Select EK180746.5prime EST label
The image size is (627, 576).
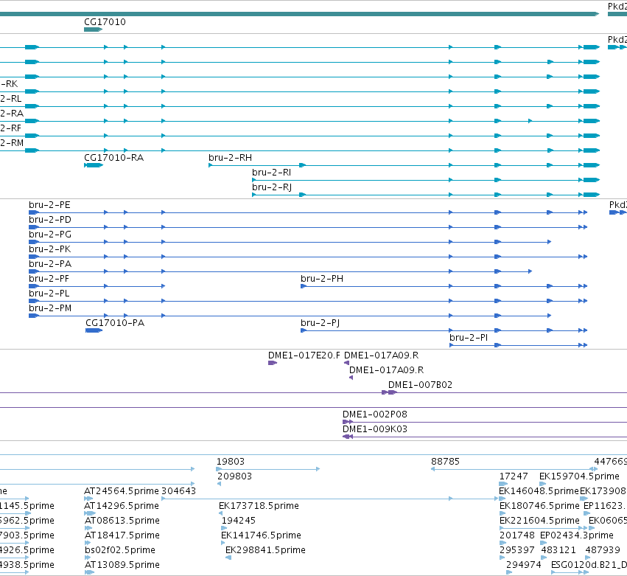coord(539,506)
